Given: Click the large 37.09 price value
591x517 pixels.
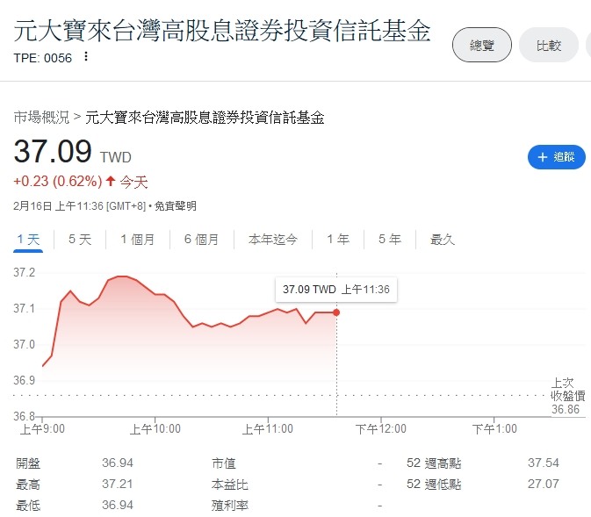Looking at the screenshot, I should 53,151.
